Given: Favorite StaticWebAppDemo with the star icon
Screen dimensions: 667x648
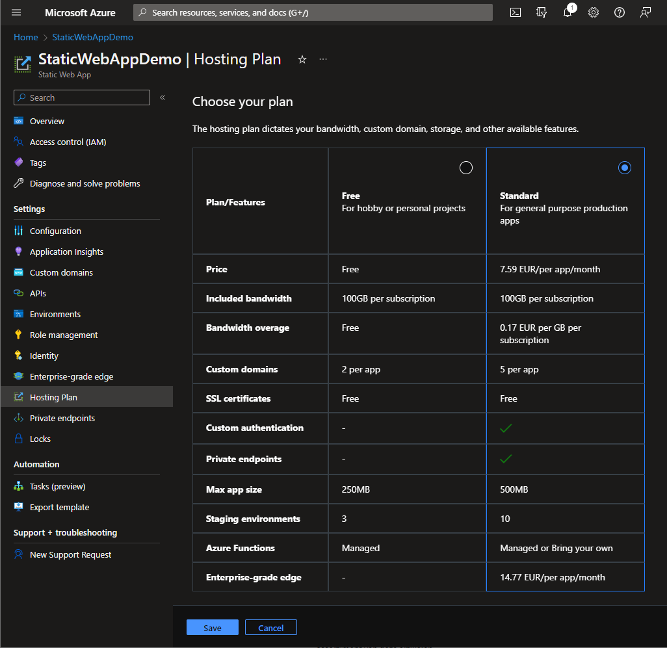Looking at the screenshot, I should pyautogui.click(x=302, y=60).
